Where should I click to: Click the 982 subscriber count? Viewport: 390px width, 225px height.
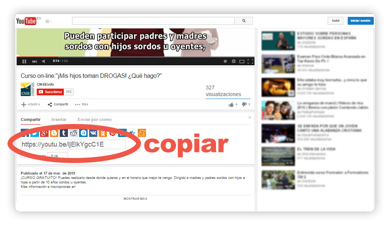point(68,91)
